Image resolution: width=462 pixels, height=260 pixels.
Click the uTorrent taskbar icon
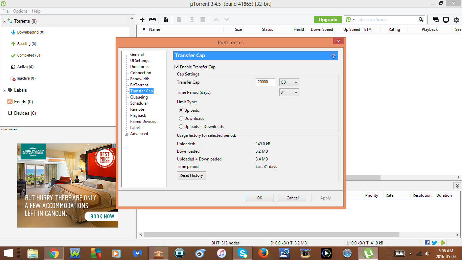pyautogui.click(x=368, y=253)
